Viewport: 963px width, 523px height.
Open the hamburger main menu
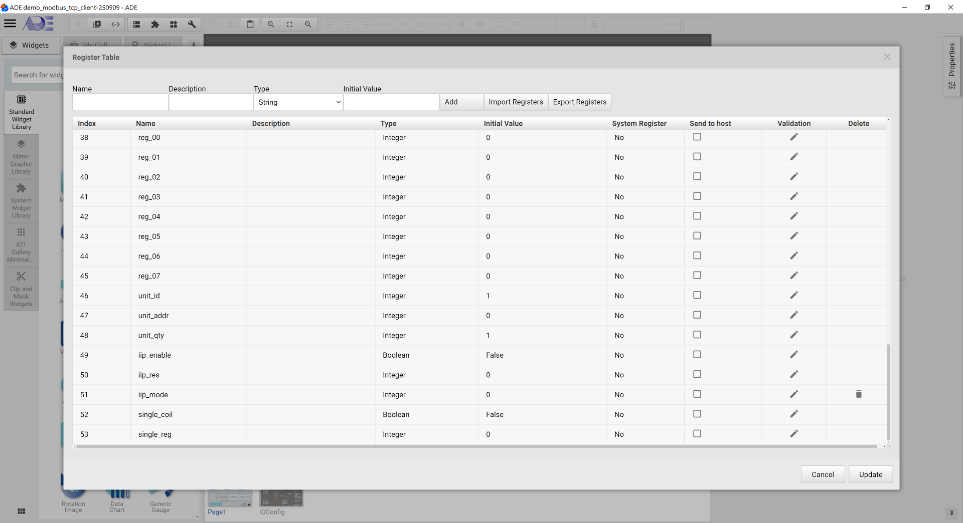pyautogui.click(x=10, y=24)
